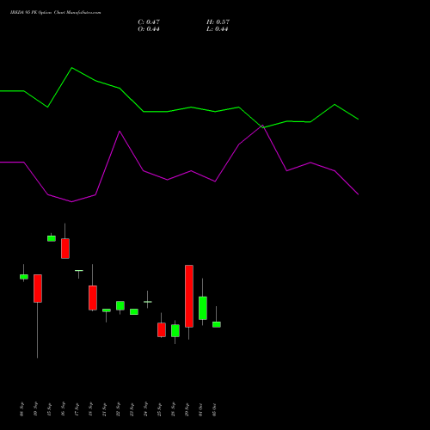Click the 08 Sep date label

tap(22, 409)
